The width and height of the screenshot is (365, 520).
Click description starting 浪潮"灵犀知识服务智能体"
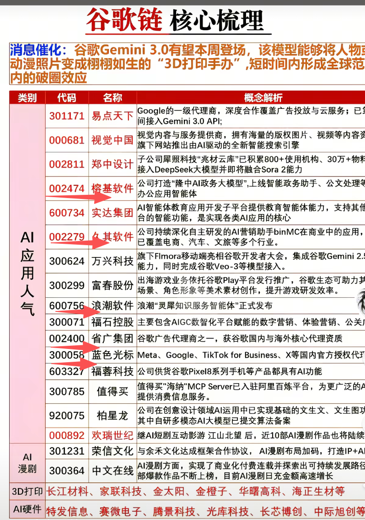click(205, 306)
